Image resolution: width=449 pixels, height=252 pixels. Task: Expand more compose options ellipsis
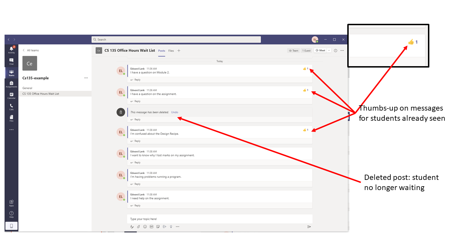pos(177,227)
